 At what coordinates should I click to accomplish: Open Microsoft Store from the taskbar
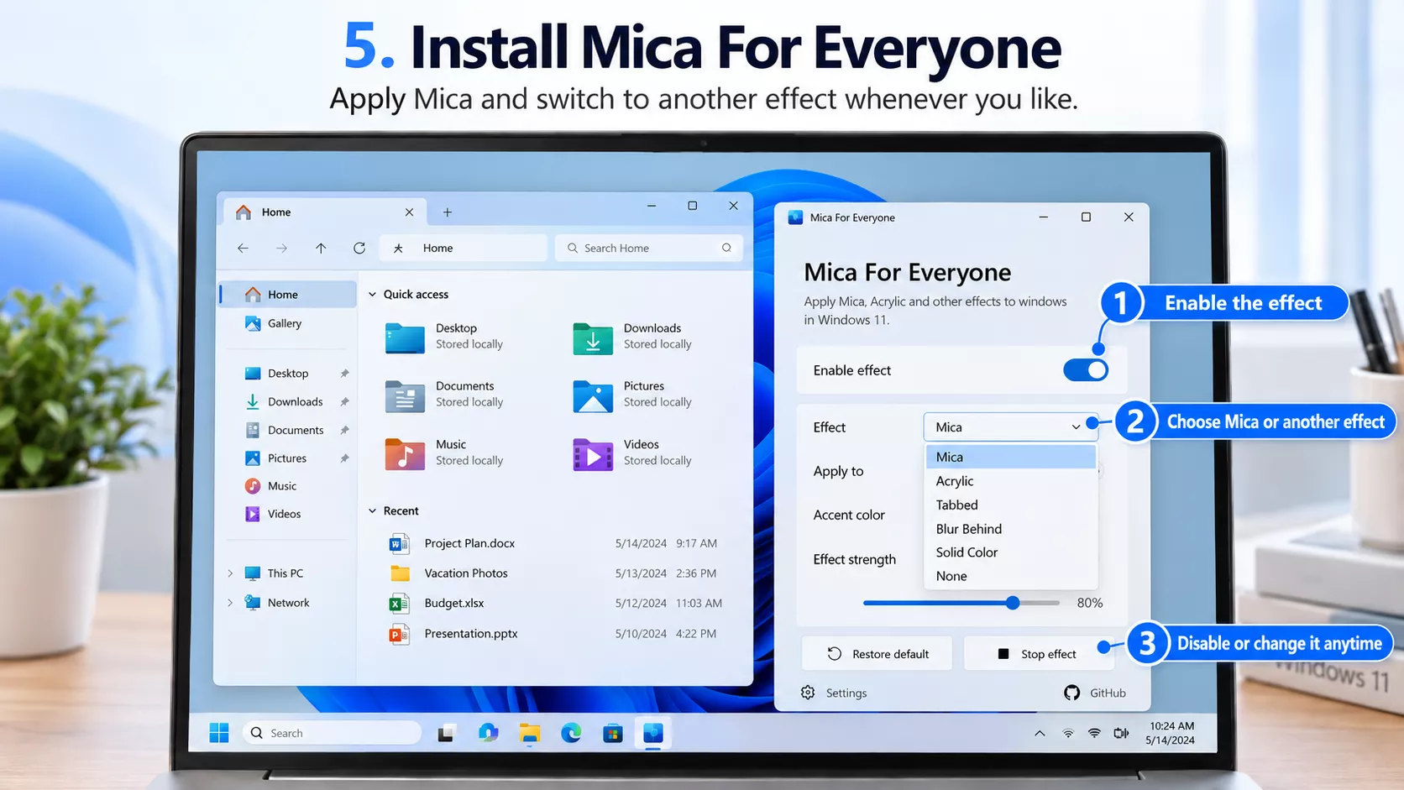[x=613, y=733]
